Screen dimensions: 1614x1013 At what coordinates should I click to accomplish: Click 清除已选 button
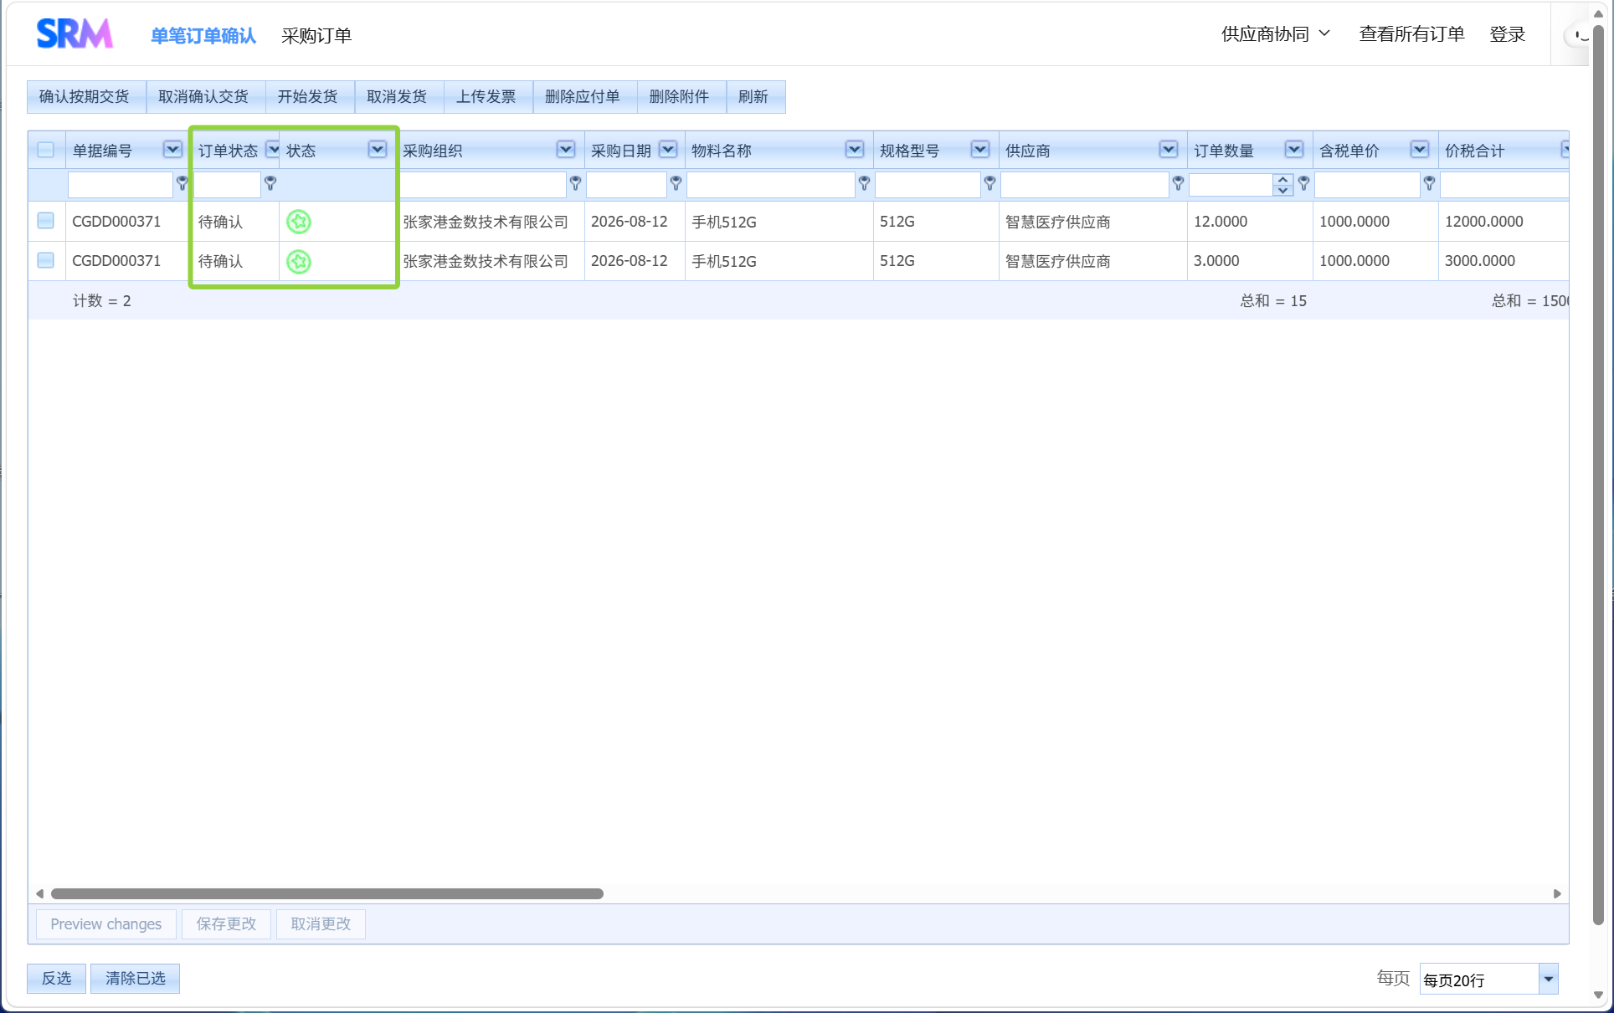(x=136, y=979)
